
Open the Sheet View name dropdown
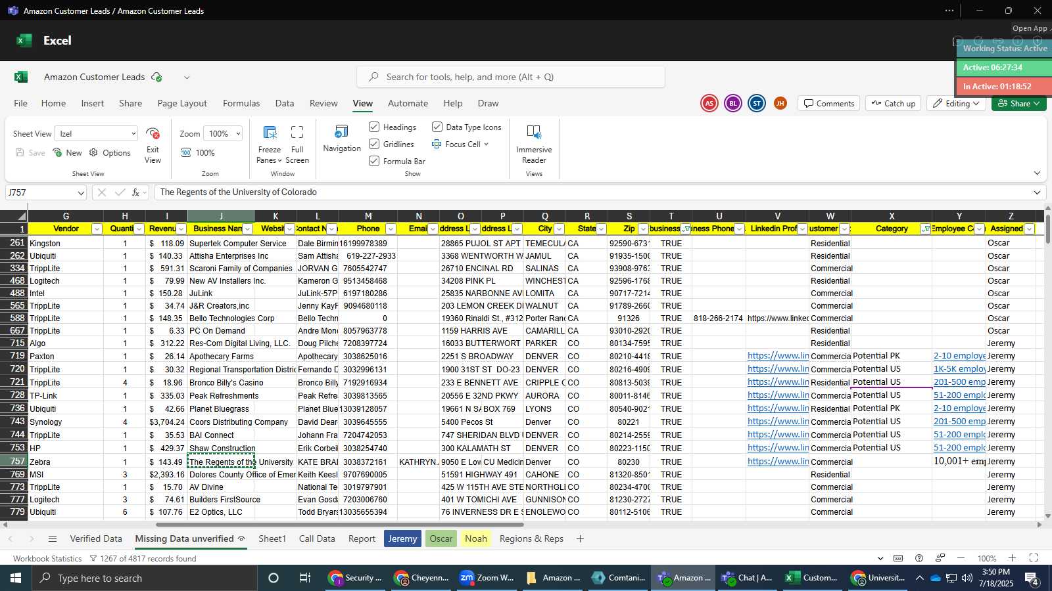133,134
